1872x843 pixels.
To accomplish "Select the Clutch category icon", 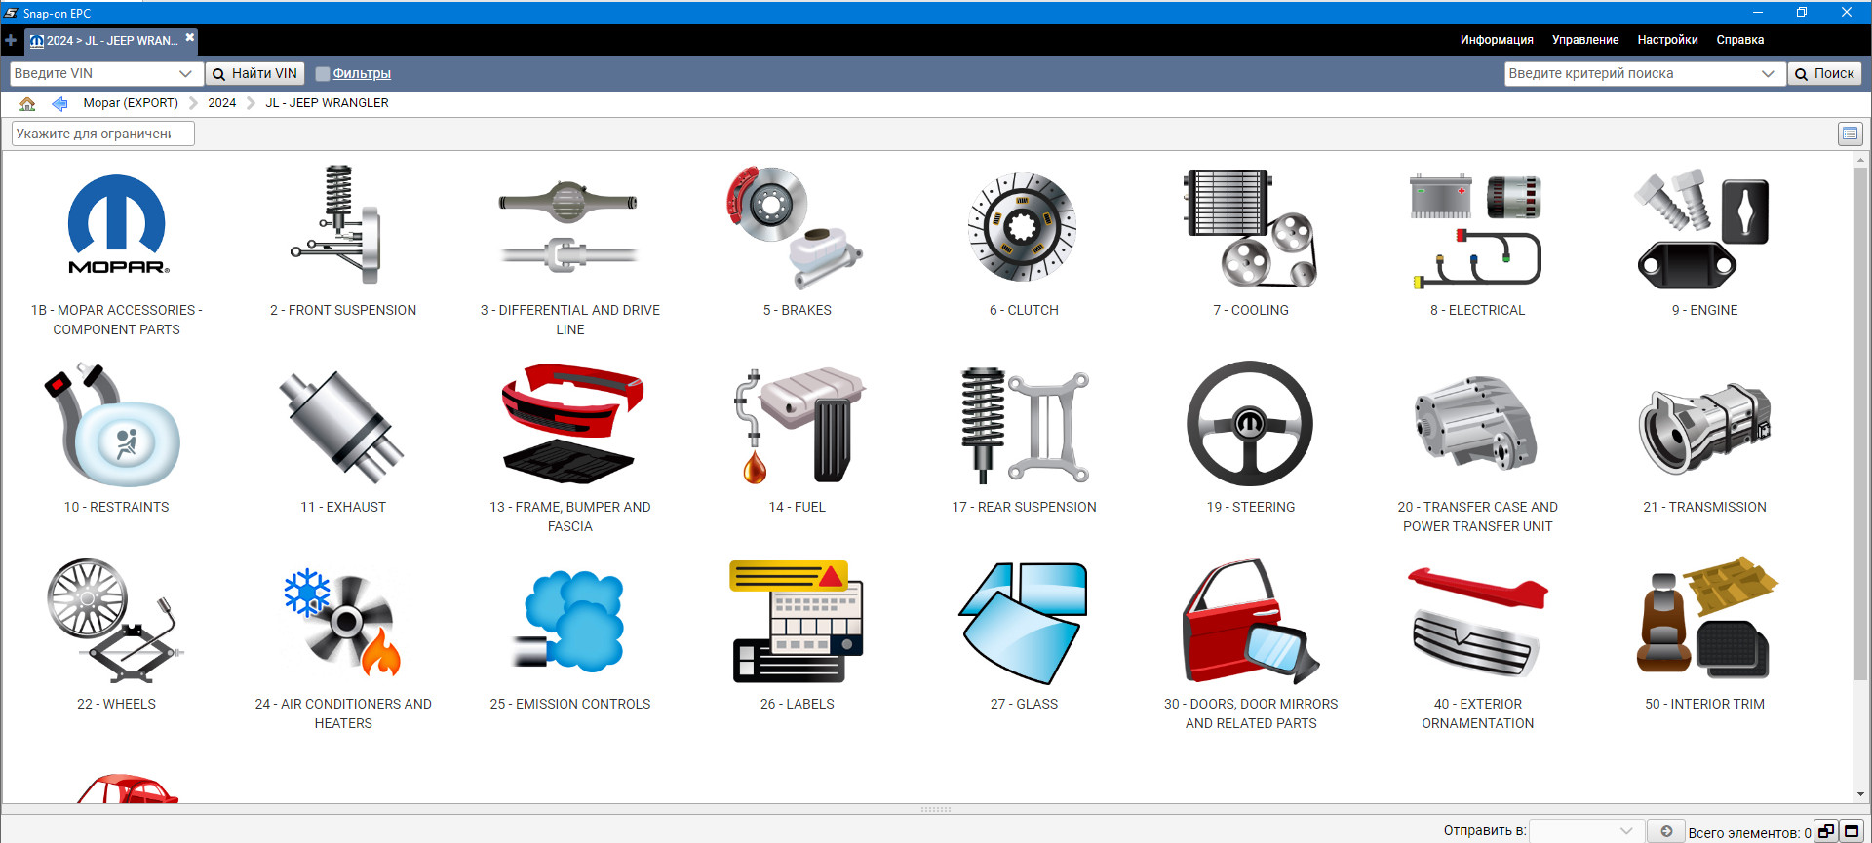I will 1023,228.
